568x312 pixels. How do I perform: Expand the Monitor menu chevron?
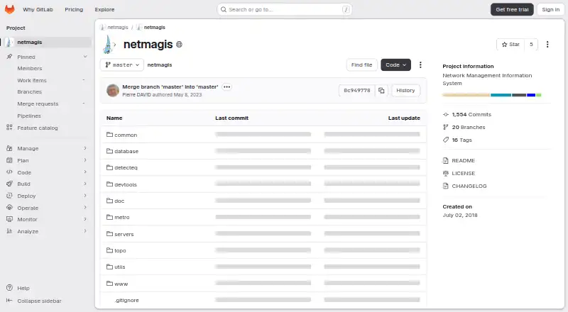[85, 219]
